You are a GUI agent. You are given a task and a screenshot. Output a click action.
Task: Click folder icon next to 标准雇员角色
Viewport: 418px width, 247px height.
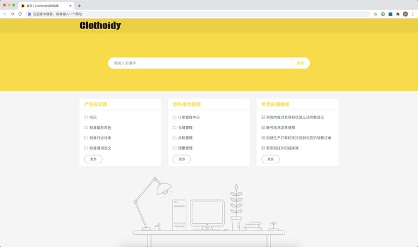tap(86, 127)
